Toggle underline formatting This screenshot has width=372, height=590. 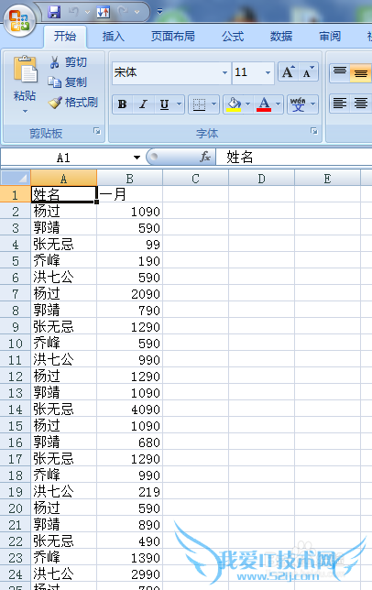164,104
